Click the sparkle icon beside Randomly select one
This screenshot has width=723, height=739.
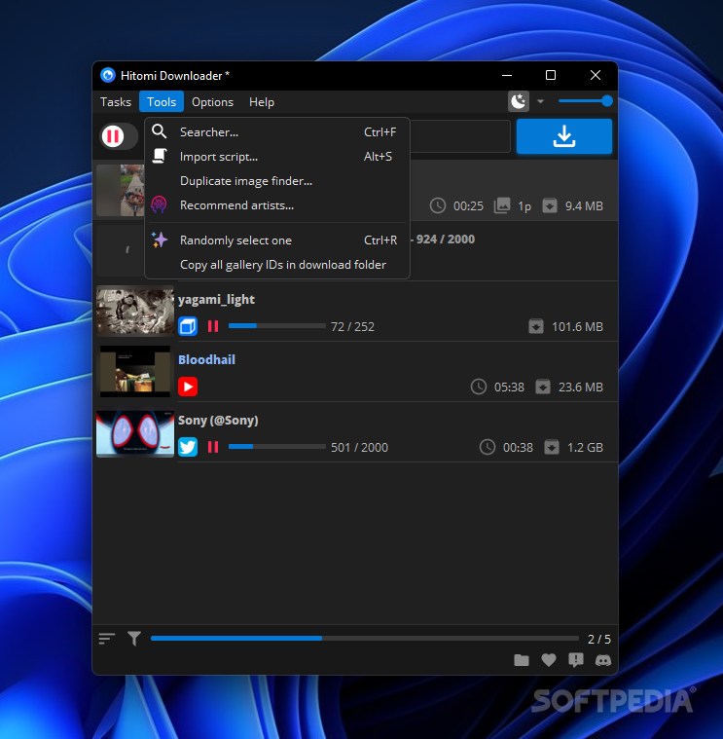point(160,240)
